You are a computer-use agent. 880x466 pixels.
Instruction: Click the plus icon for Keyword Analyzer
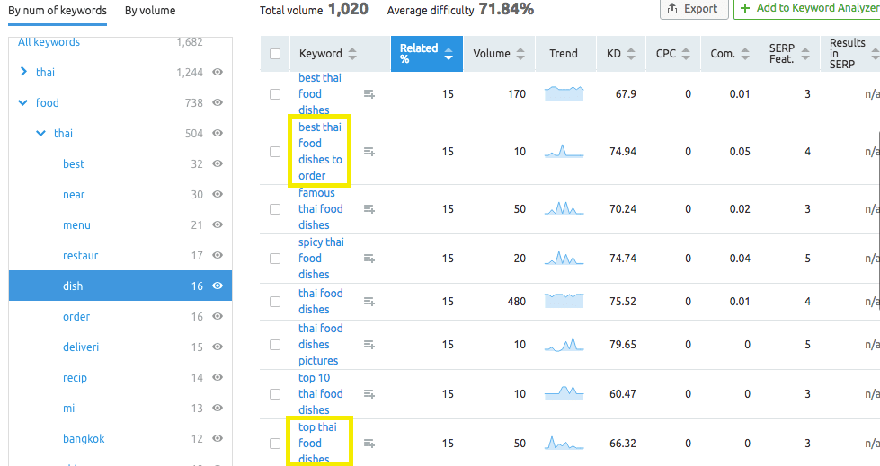(x=745, y=8)
